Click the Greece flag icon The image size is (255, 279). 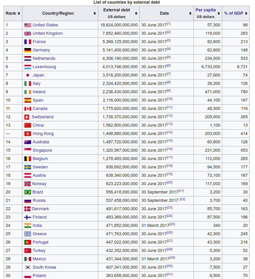pos(28,234)
